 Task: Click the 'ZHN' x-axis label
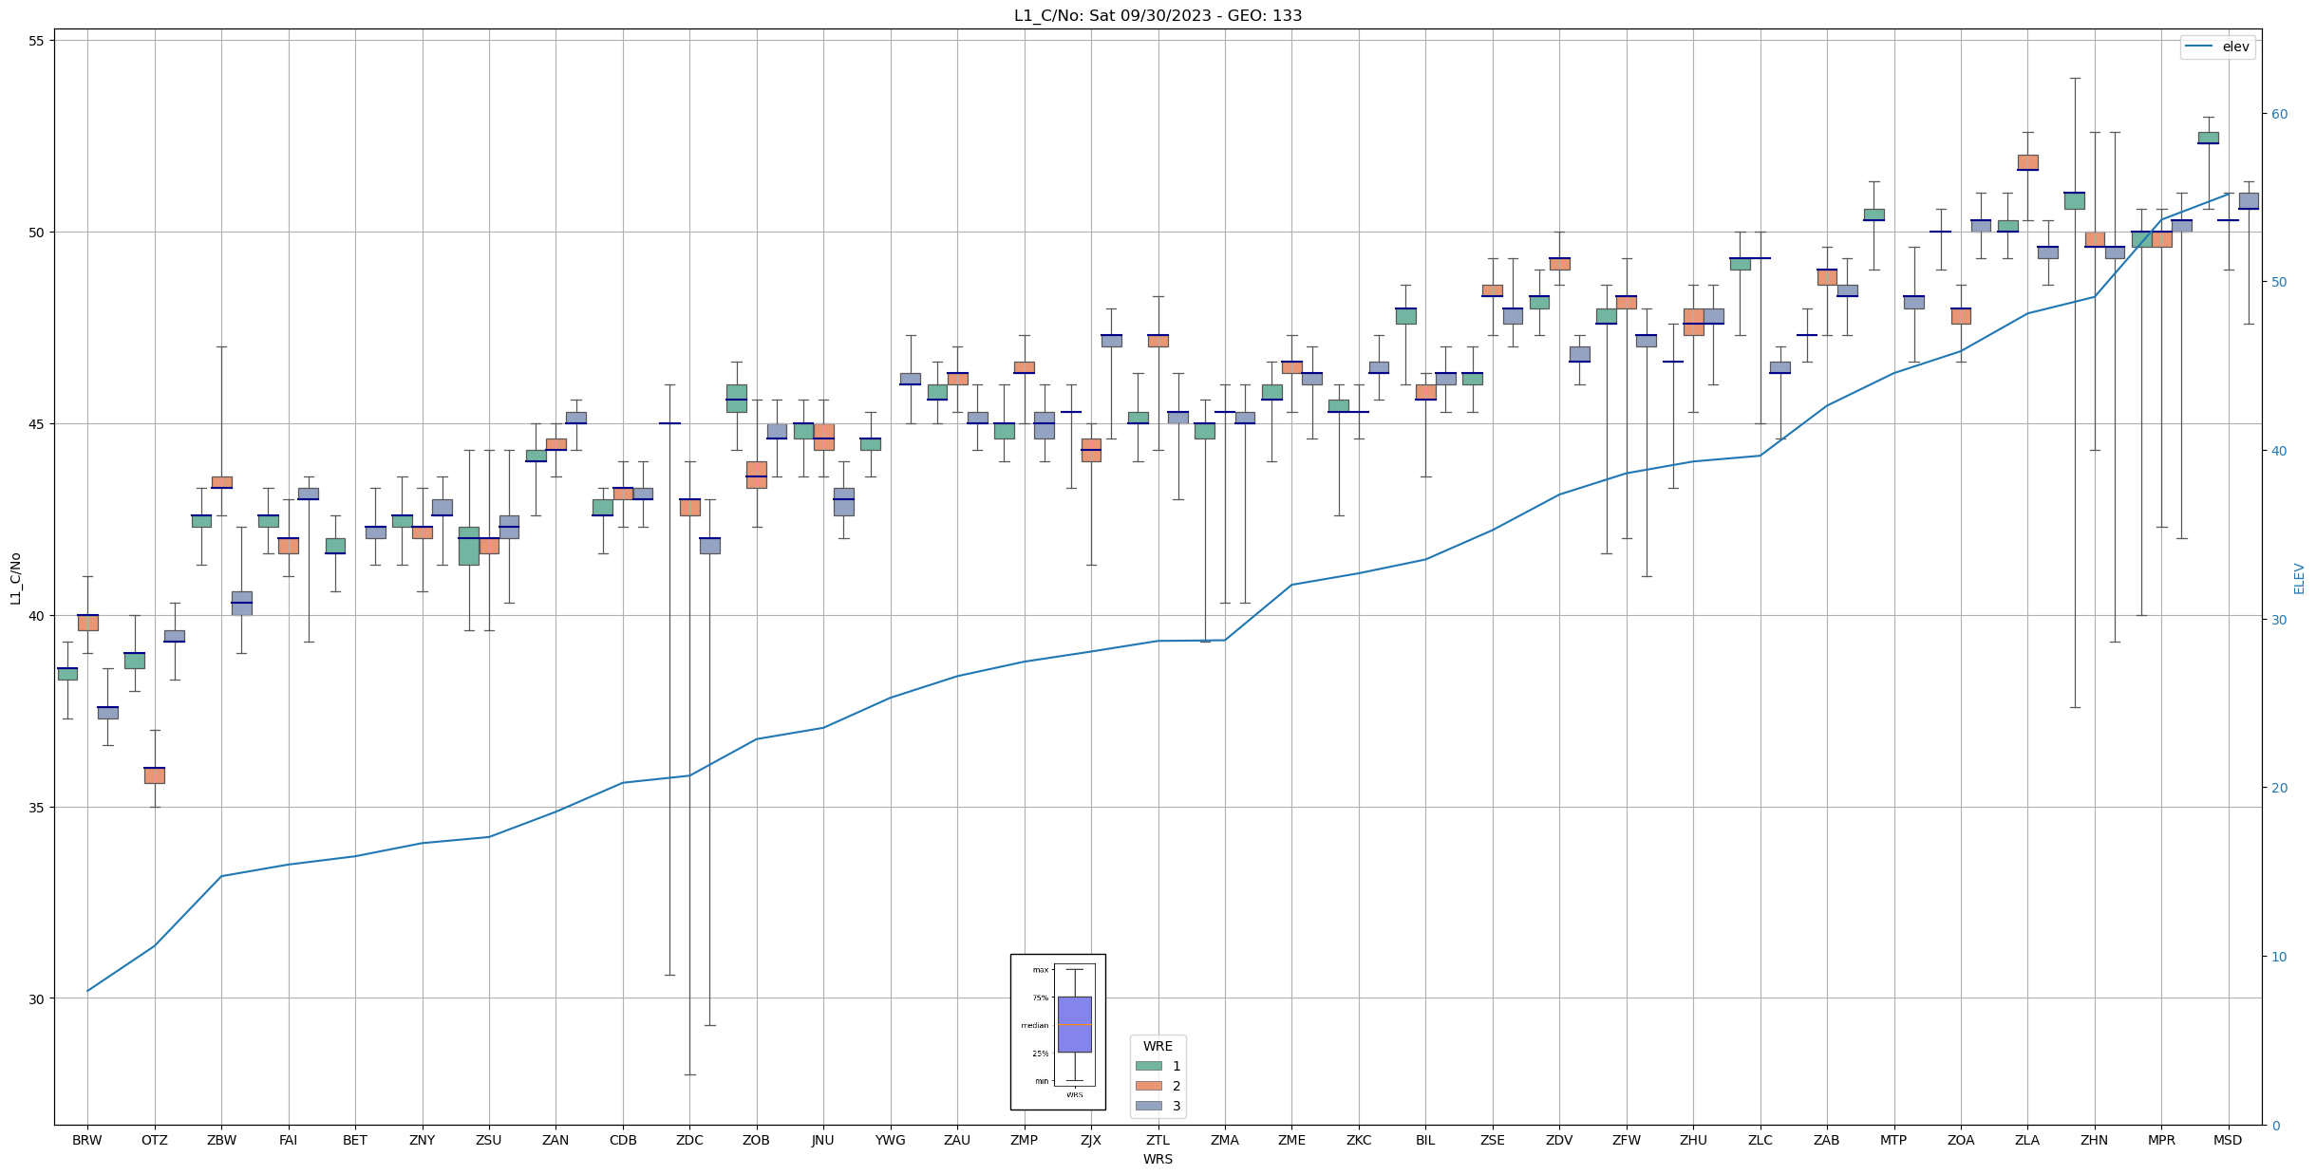click(x=2095, y=1140)
